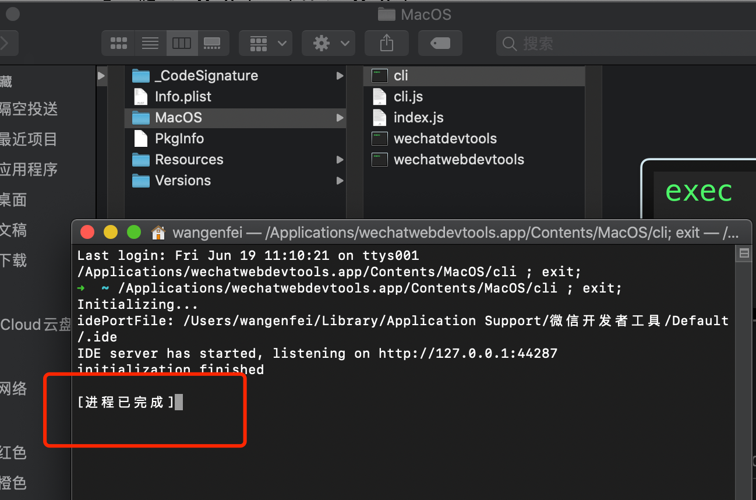The width and height of the screenshot is (756, 500).
Task: Click the "http://127.0.0.1:44287" address text
Action: pyautogui.click(x=468, y=353)
